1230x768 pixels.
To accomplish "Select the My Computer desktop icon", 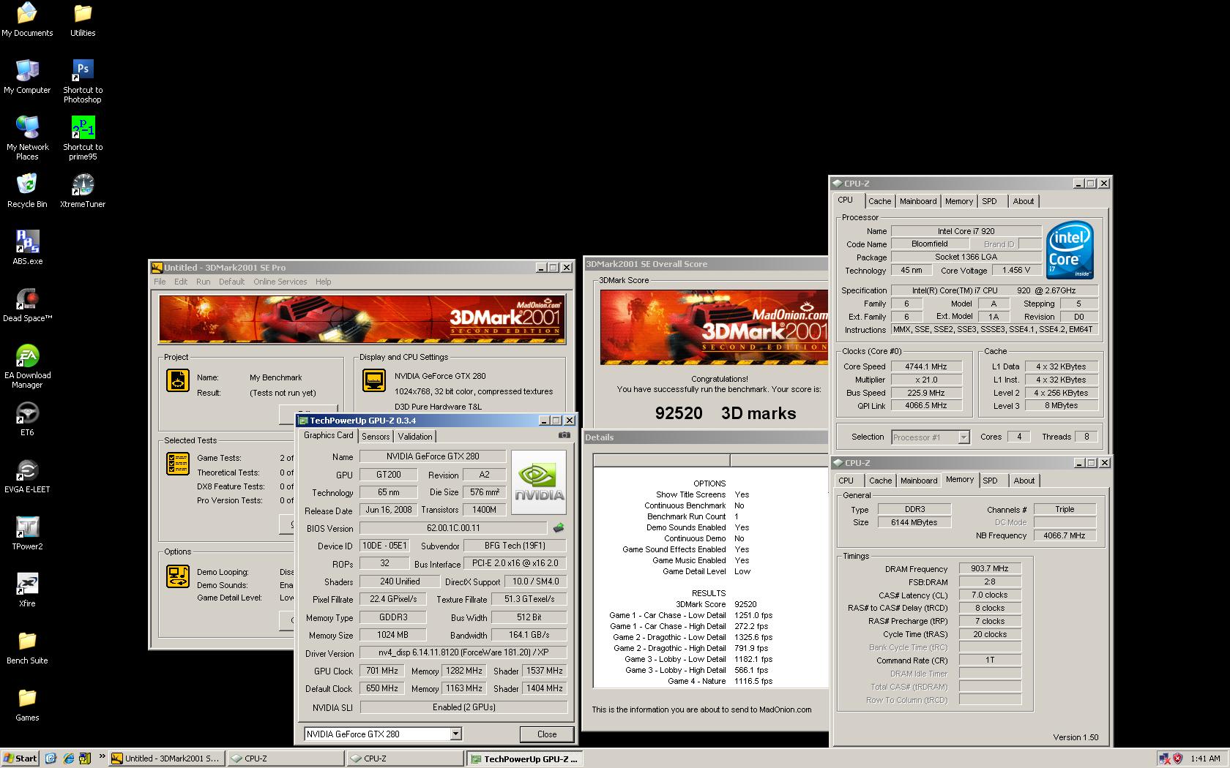I will [27, 77].
